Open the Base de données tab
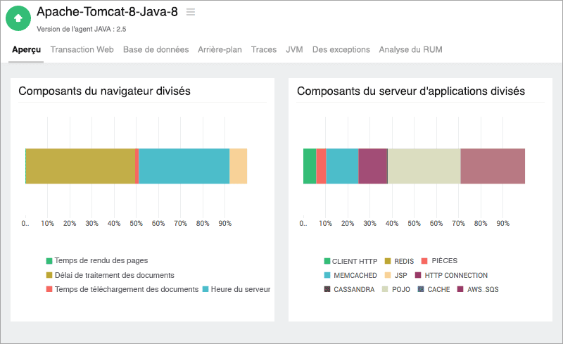This screenshot has width=563, height=344. [x=156, y=50]
